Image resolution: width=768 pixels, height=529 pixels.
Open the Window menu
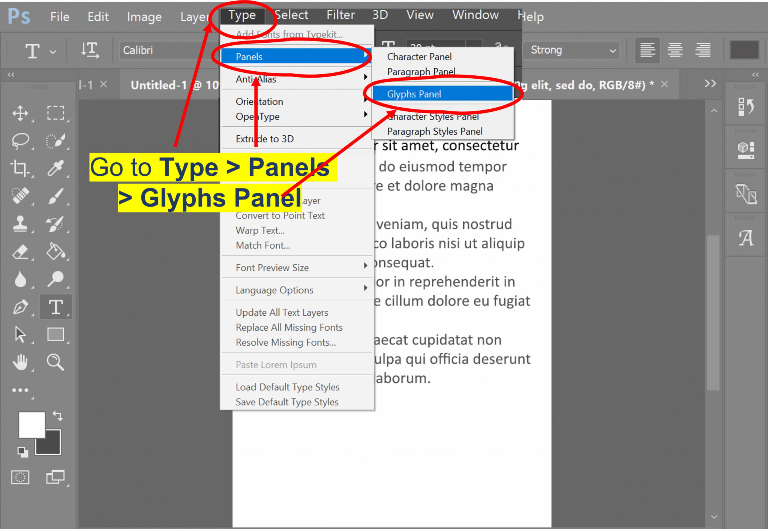475,15
